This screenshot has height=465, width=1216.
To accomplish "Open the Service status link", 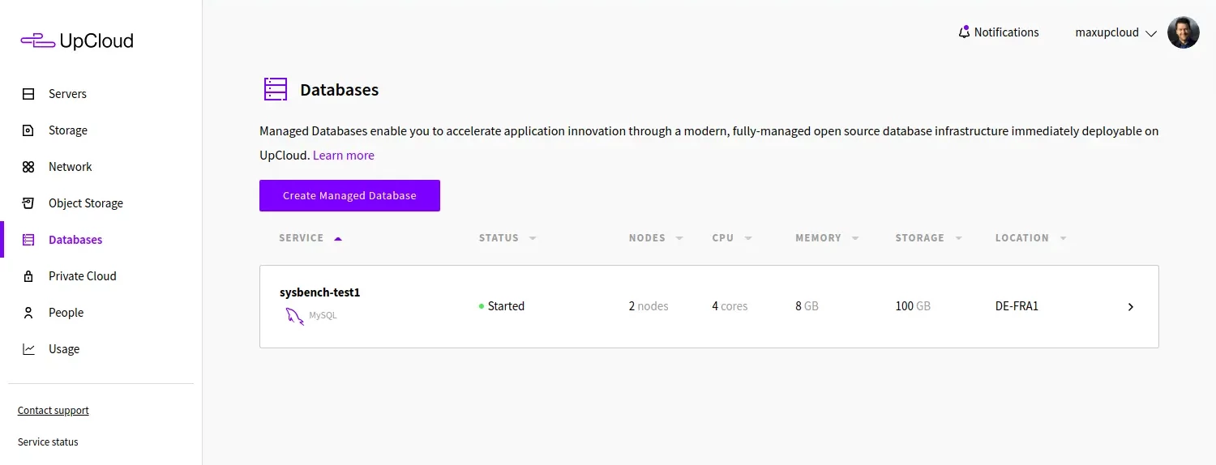I will [48, 442].
